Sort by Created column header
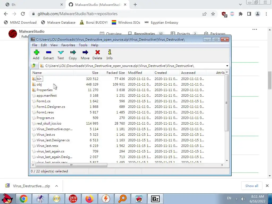Viewport: 272px width, 204px height. [166, 73]
